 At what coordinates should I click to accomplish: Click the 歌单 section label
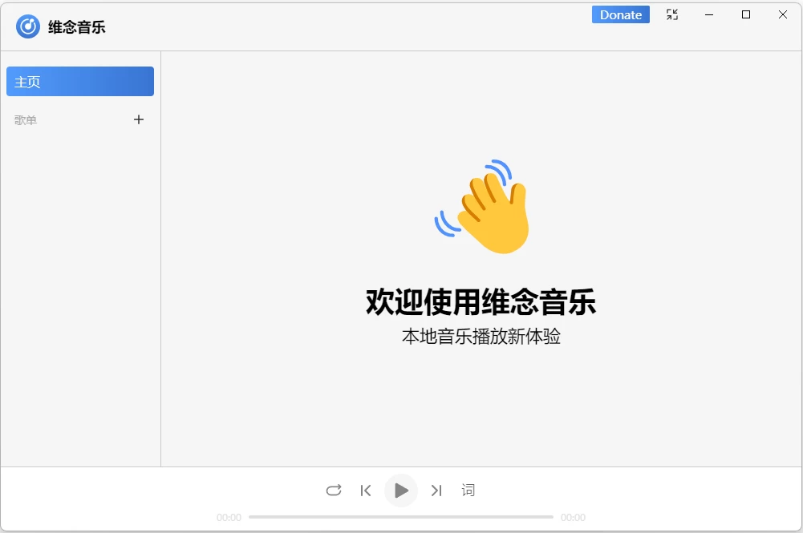pos(26,120)
